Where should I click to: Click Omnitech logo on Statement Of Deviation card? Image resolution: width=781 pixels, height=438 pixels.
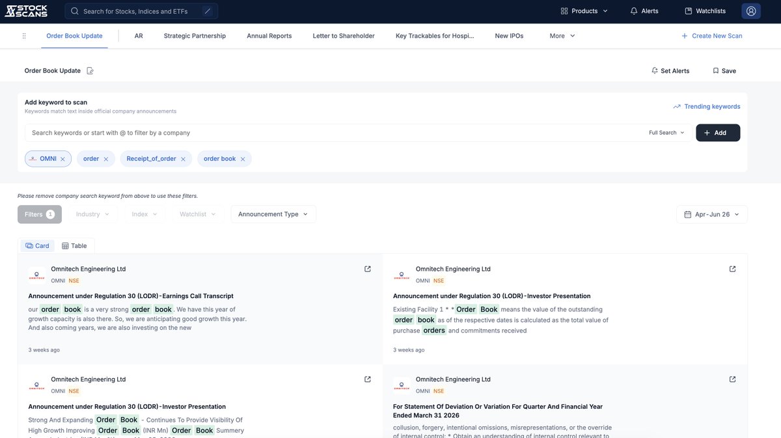pyautogui.click(x=402, y=385)
